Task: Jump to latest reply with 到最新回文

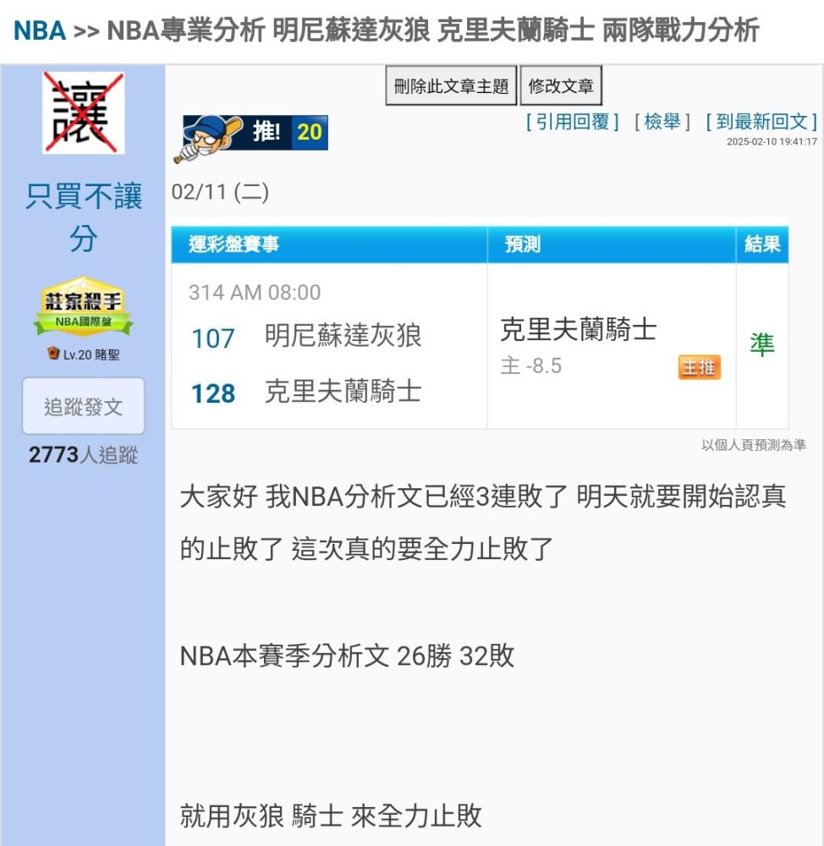Action: [761, 122]
